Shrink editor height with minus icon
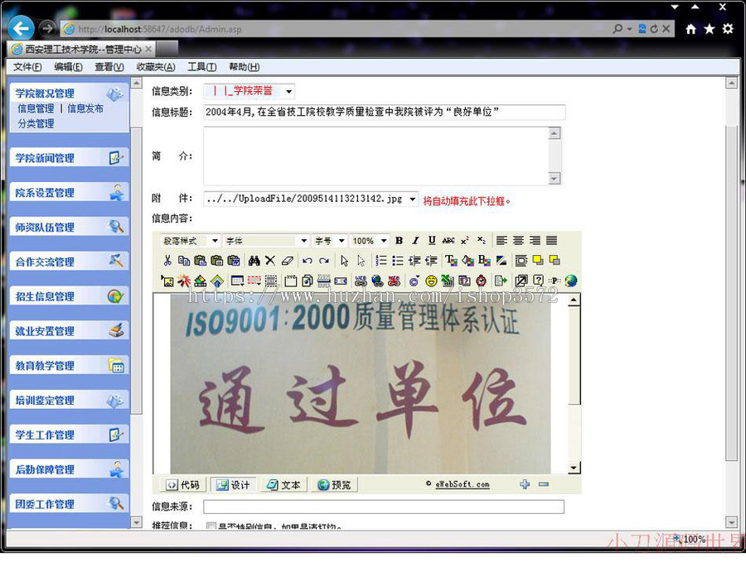Image resolution: width=746 pixels, height=586 pixels. pos(544,484)
